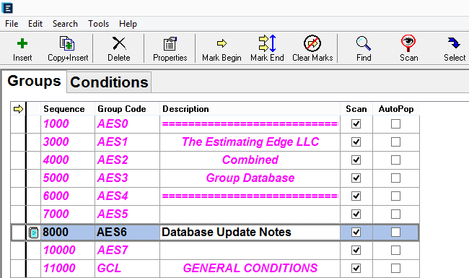Enable AutoPop for AES3 row
Viewport: 469px width, 278px height.
coord(395,178)
